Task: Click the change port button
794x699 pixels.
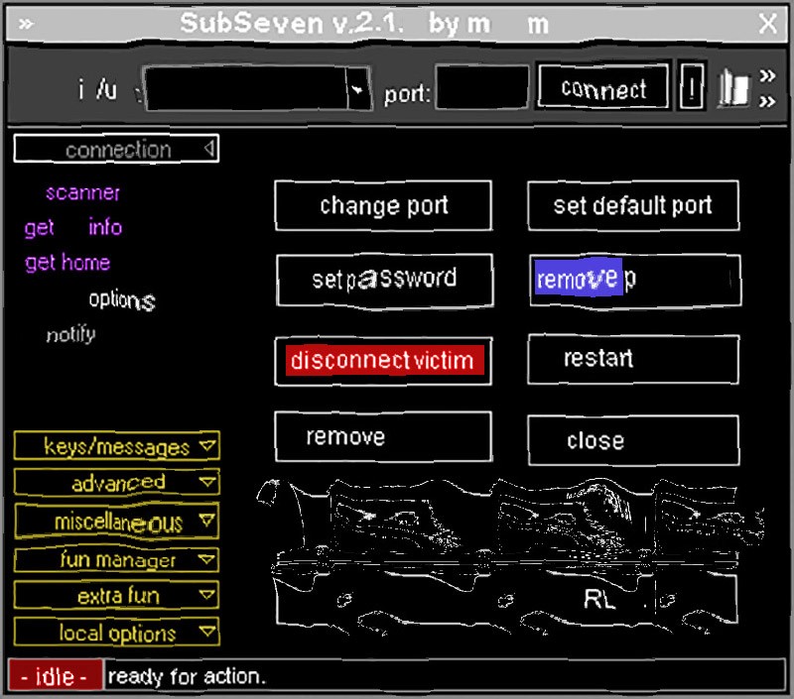Action: click(x=383, y=205)
